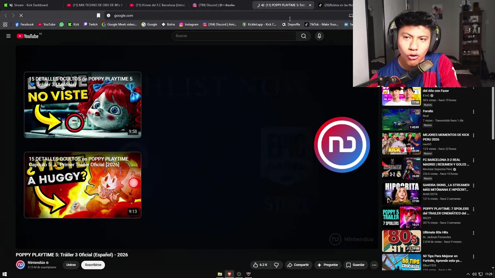
Task: Open options menu for 50 Tips video
Action: 473,257
